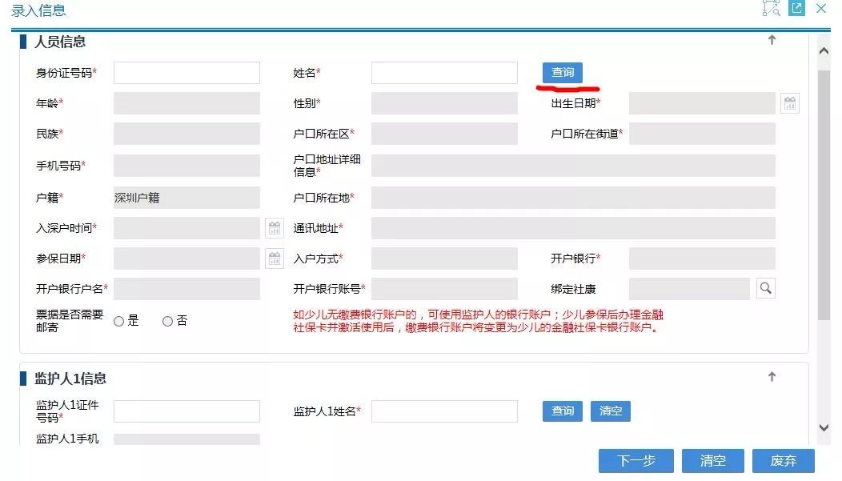Viewport: 842px width, 481px height.
Task: Close the 录入信息 dialog
Action: pos(821,8)
